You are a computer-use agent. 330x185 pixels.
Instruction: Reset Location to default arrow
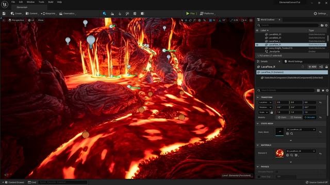click(320, 102)
